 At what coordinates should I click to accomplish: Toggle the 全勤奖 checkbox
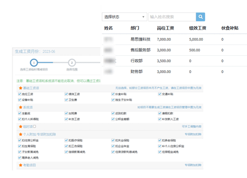point(20,113)
